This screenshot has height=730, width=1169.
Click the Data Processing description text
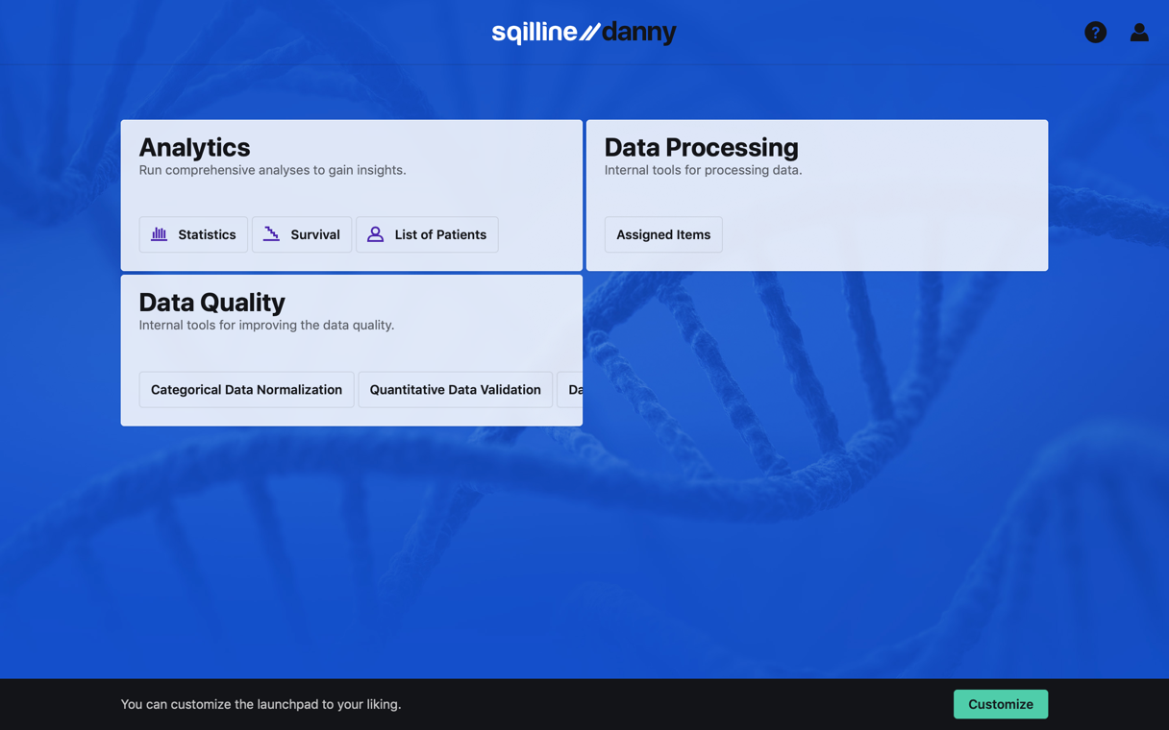[703, 170]
